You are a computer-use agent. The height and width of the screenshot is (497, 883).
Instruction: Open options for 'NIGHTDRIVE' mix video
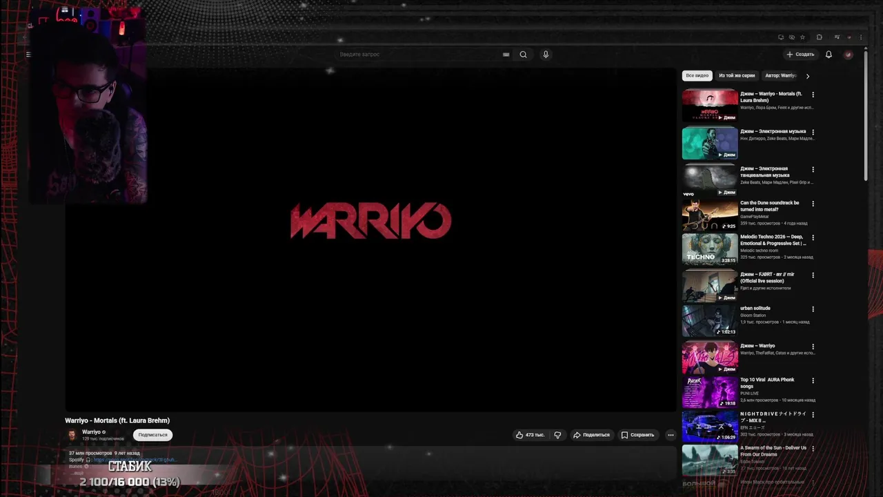click(x=813, y=415)
